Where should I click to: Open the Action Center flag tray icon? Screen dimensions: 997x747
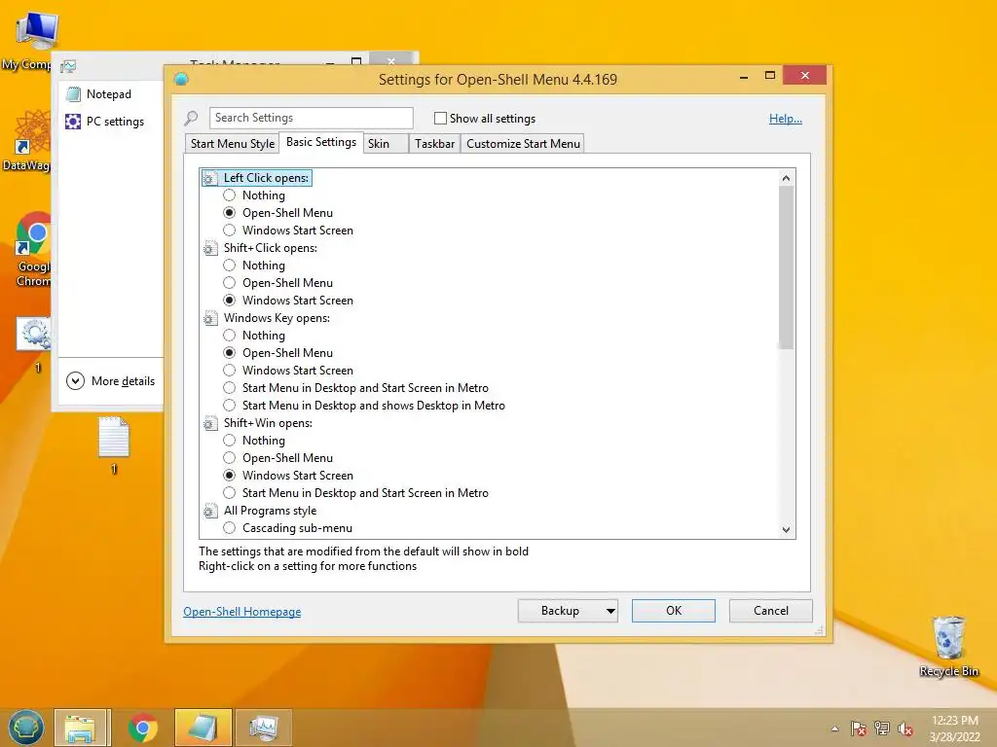point(859,729)
